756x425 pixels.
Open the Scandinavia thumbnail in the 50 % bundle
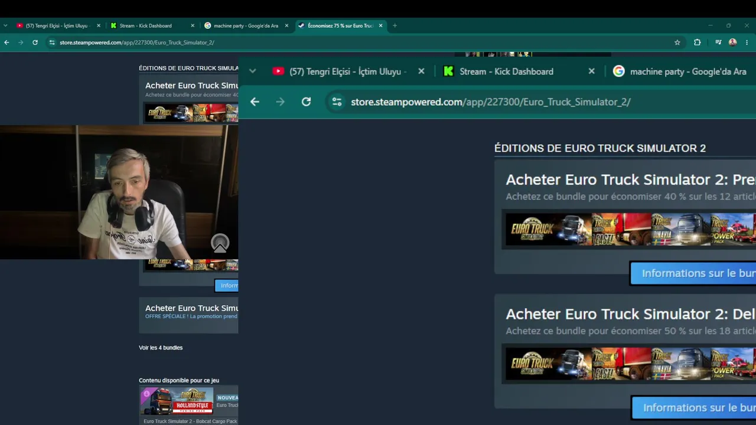(680, 363)
